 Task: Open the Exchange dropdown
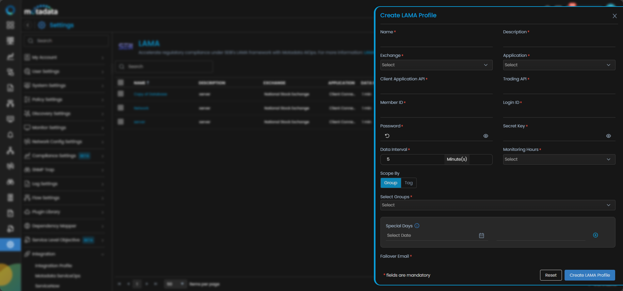coord(436,65)
